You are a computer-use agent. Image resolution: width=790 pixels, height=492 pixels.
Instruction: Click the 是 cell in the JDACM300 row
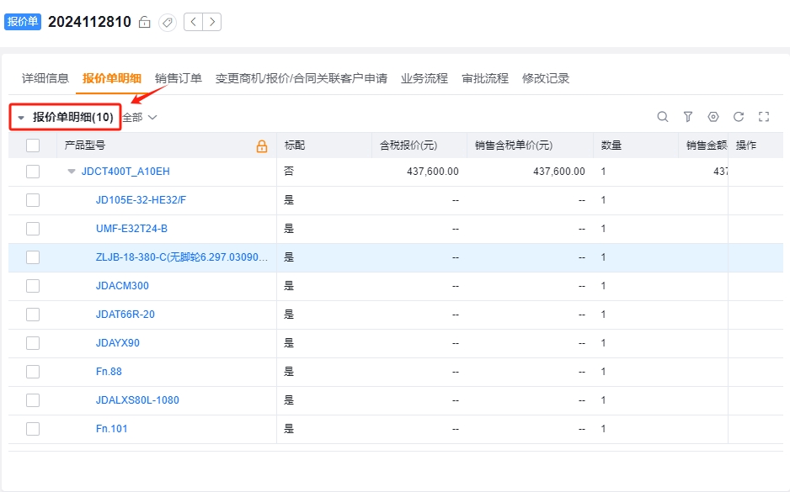point(289,286)
